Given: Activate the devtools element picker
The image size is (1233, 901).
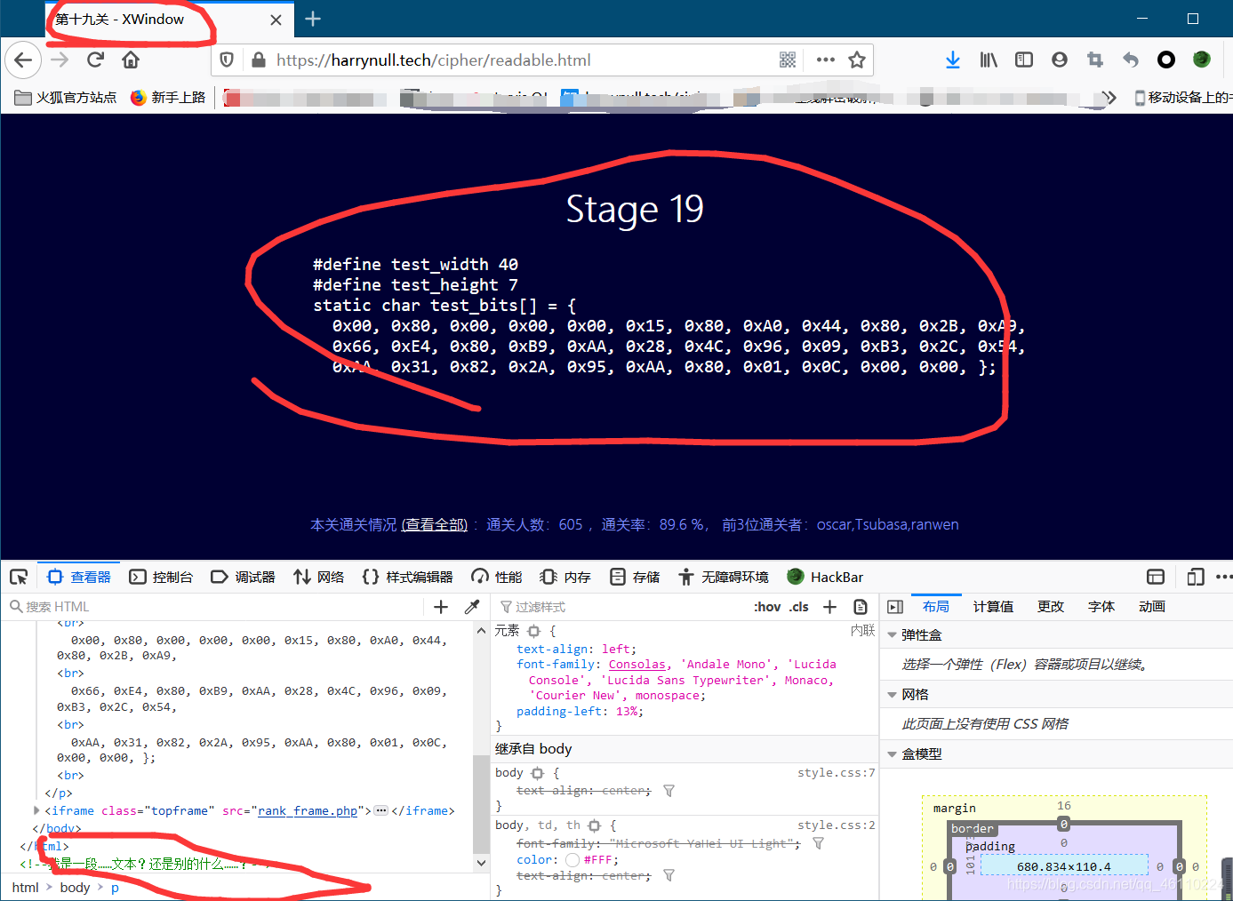Looking at the screenshot, I should click(19, 578).
